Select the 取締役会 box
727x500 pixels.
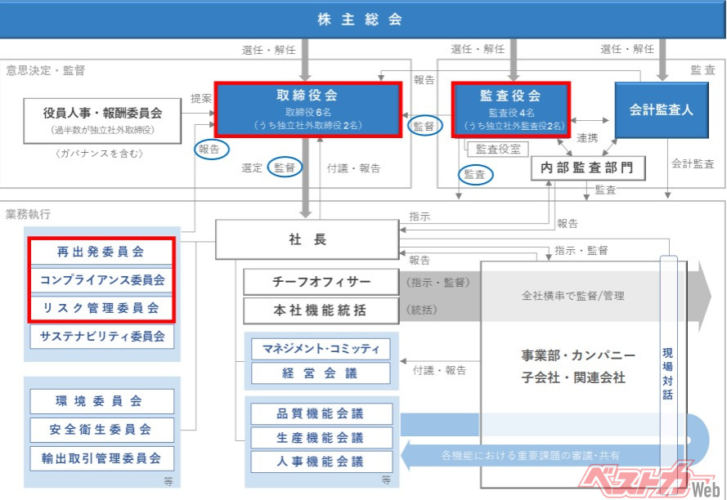coord(307,108)
